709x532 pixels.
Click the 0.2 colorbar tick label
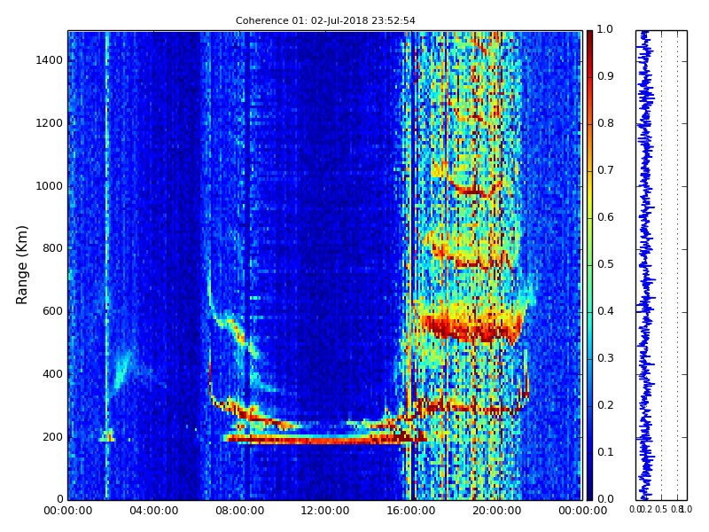(605, 405)
